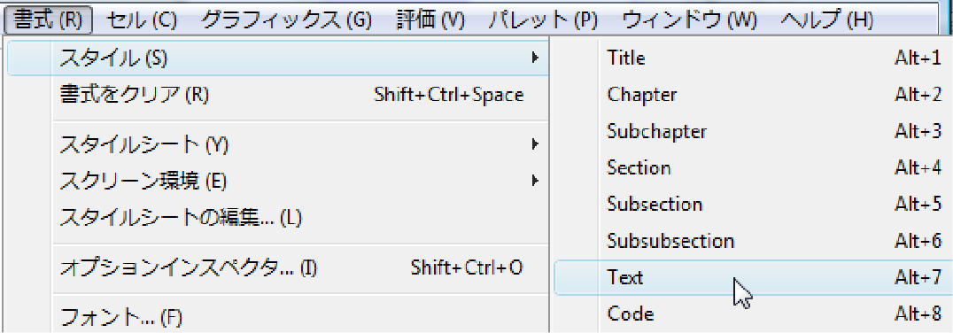Expand the スタイル (S) submenu
This screenshot has height=333, width=953.
point(278,58)
